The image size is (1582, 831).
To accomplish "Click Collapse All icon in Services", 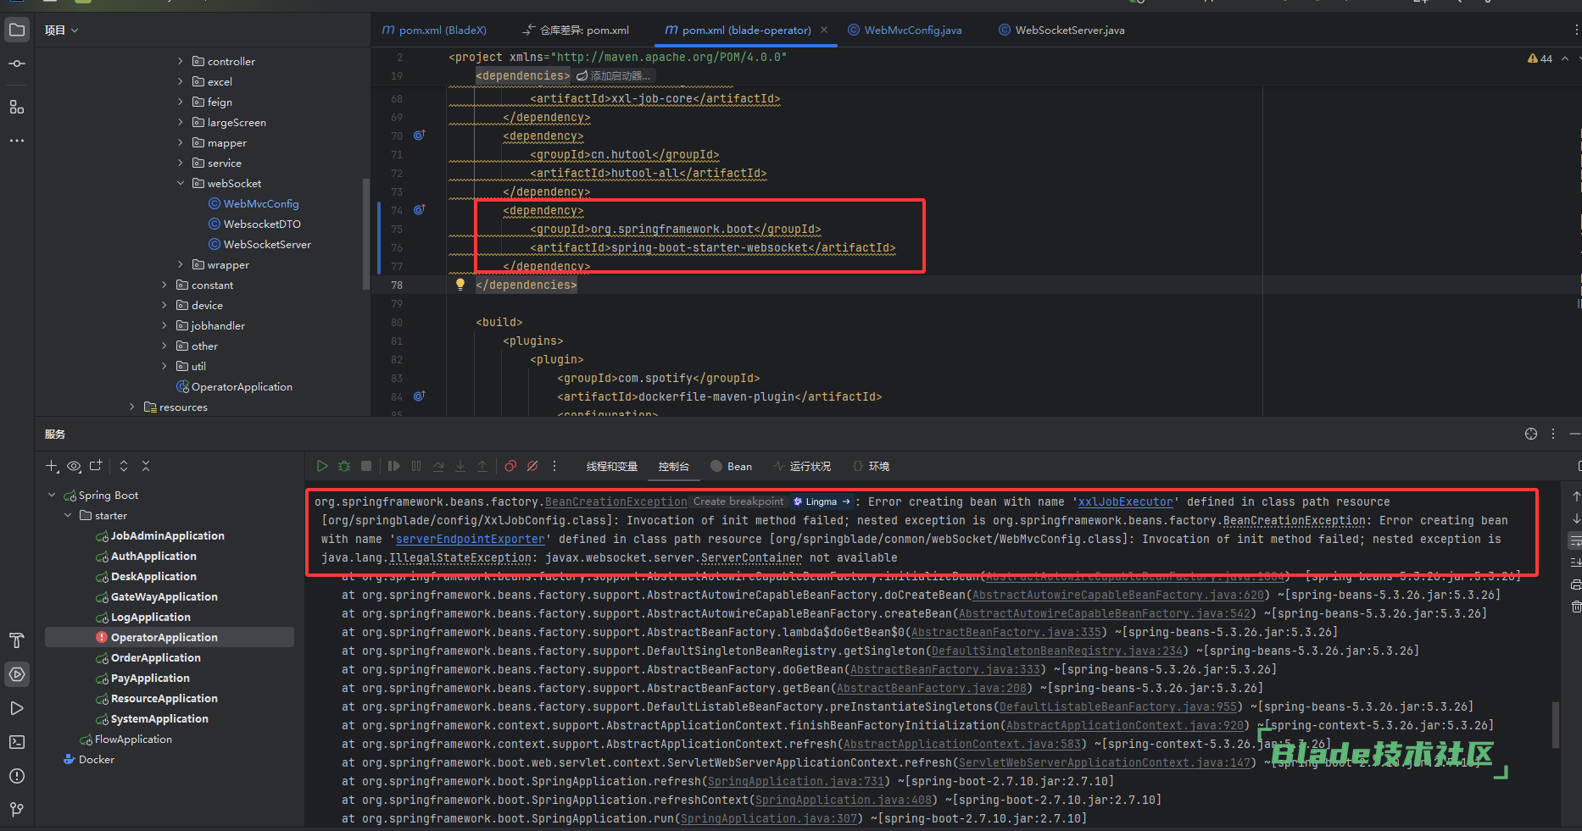I will (146, 466).
